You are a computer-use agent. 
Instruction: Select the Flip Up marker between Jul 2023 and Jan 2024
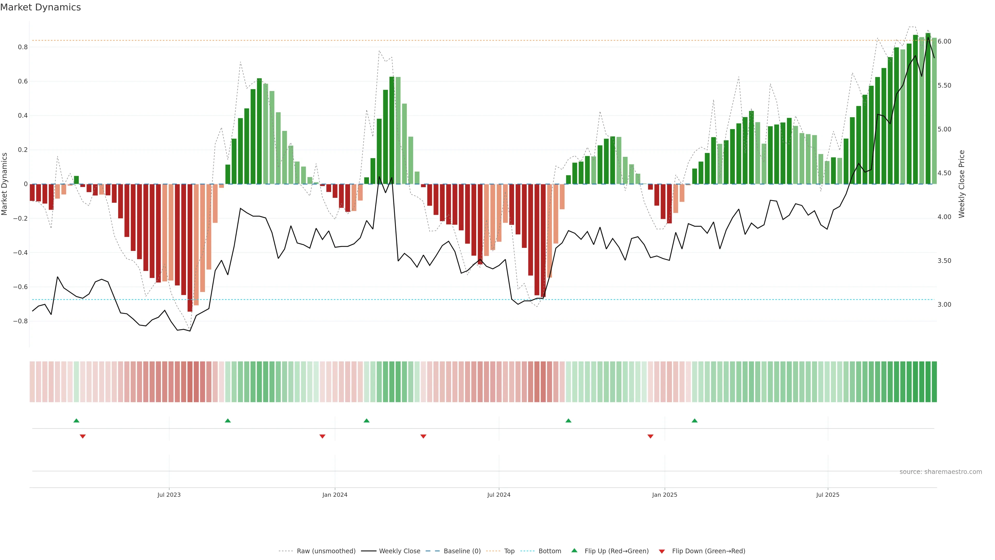pyautogui.click(x=228, y=421)
